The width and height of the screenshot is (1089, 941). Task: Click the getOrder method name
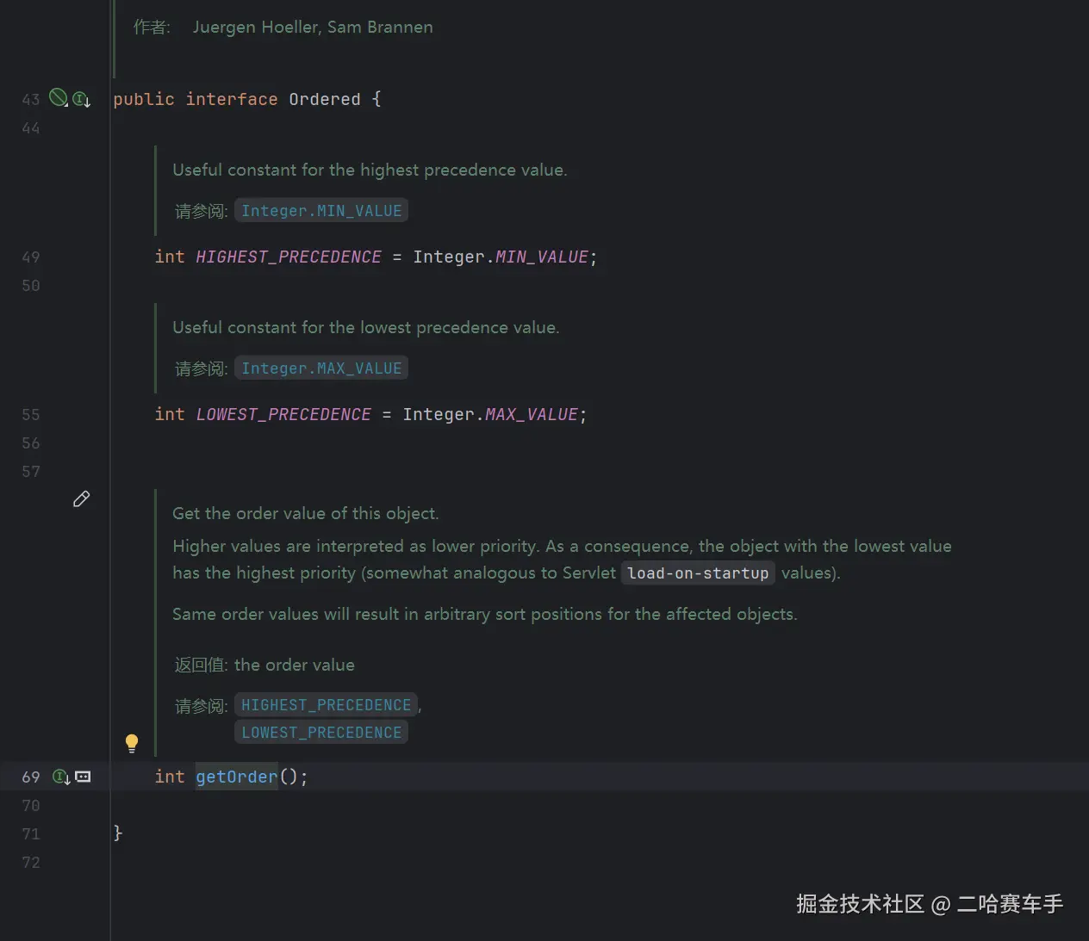coord(237,777)
